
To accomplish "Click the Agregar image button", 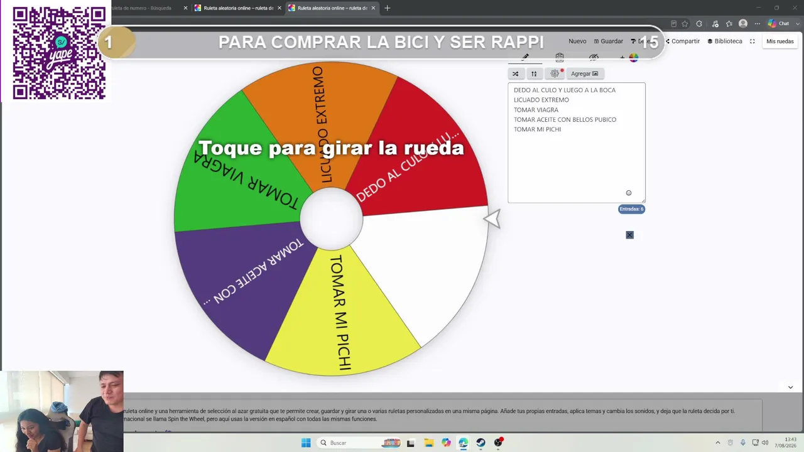I will click(584, 73).
